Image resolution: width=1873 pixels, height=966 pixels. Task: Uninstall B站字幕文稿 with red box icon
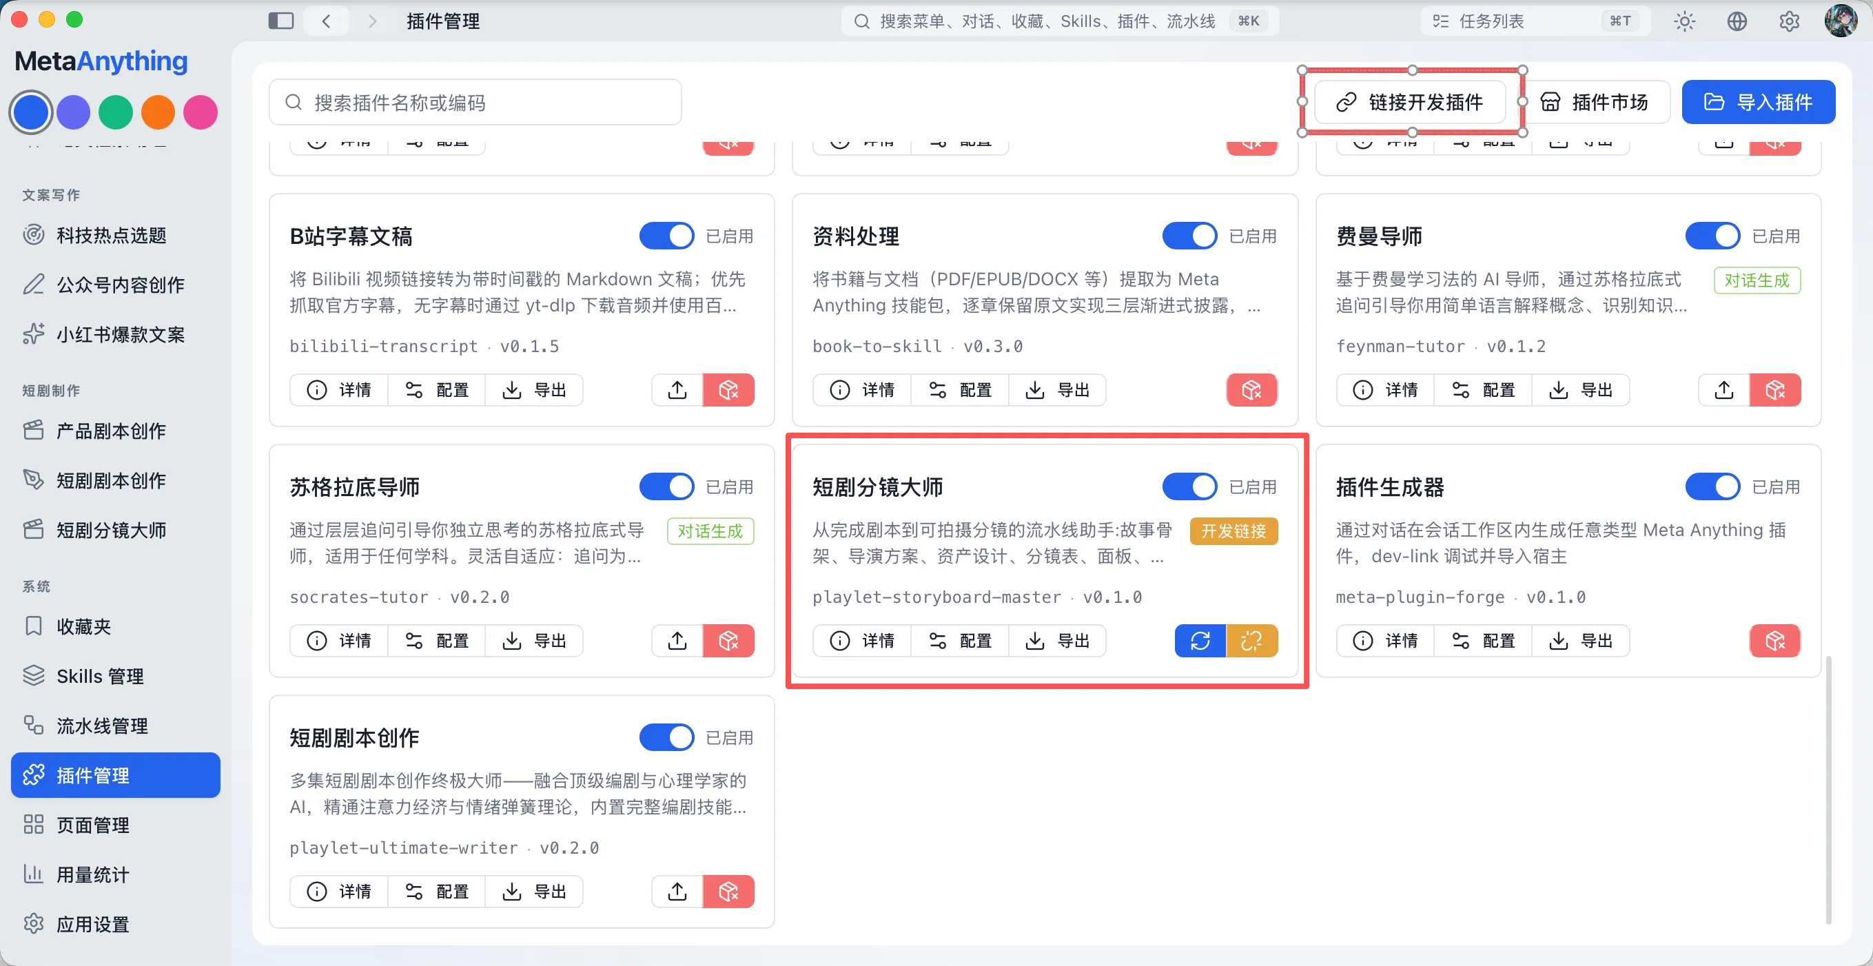pos(728,389)
